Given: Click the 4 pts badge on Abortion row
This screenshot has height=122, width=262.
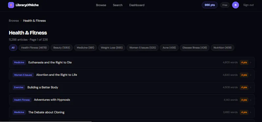Looking at the screenshot, I should coord(244,75).
